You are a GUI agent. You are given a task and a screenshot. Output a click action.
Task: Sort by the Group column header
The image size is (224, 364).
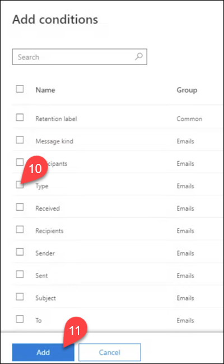(186, 90)
